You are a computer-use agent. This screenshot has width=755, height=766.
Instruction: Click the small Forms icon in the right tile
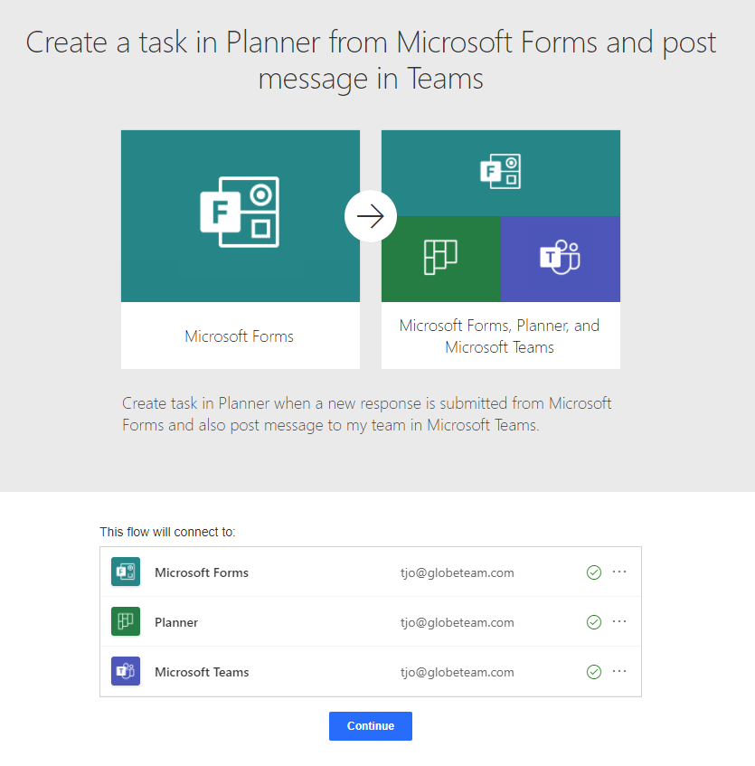[501, 172]
